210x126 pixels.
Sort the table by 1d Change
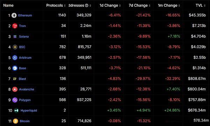[110, 5]
